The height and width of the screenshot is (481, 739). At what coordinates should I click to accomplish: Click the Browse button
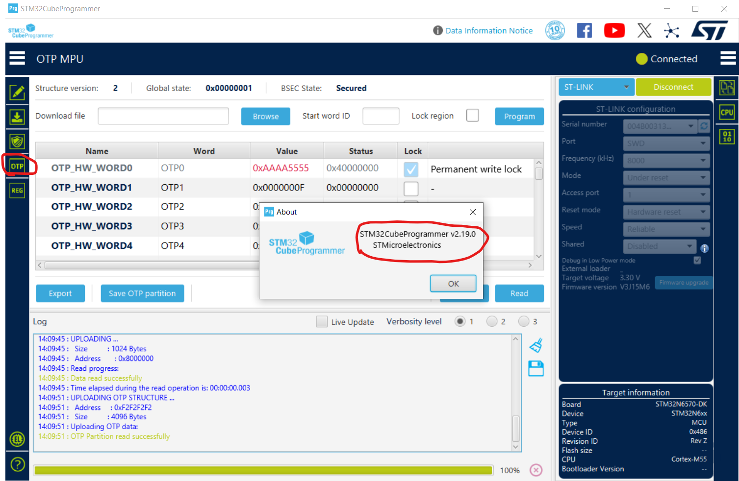[266, 117]
